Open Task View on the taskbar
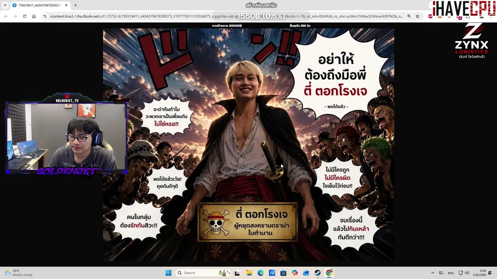The image size is (497, 279). (237, 273)
